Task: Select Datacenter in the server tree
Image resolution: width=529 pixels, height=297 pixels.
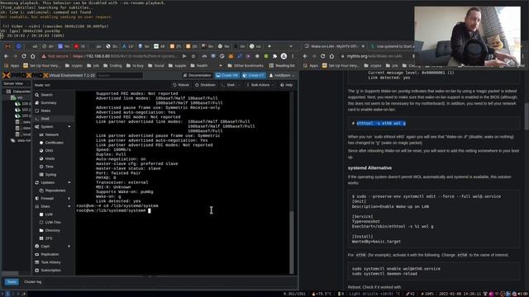Action: click(19, 92)
